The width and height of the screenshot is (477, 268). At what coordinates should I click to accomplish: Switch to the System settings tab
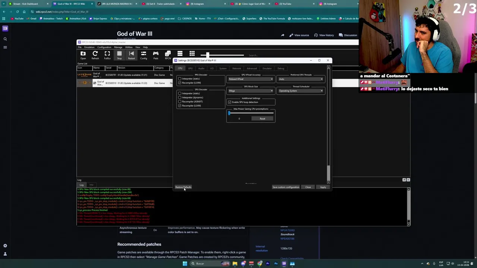point(223,68)
